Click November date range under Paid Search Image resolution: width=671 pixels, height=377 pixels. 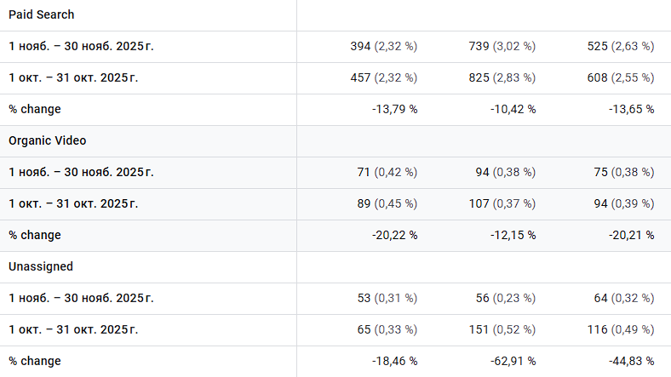pos(81,47)
